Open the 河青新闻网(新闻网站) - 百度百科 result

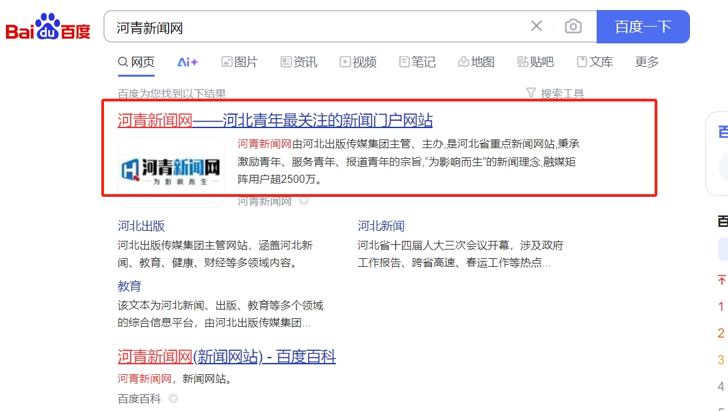pos(227,357)
